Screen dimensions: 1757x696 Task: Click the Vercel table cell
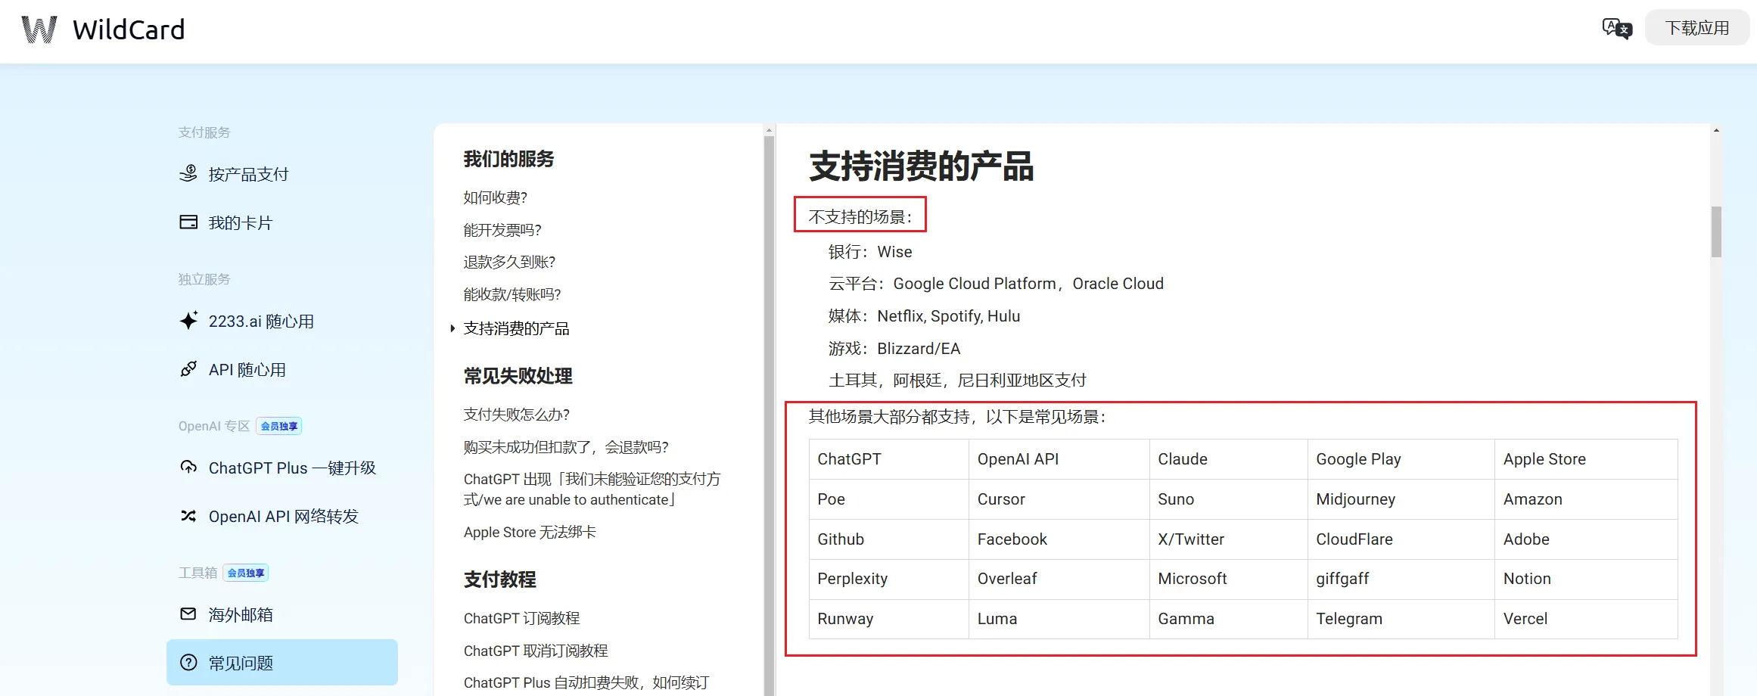1586,619
